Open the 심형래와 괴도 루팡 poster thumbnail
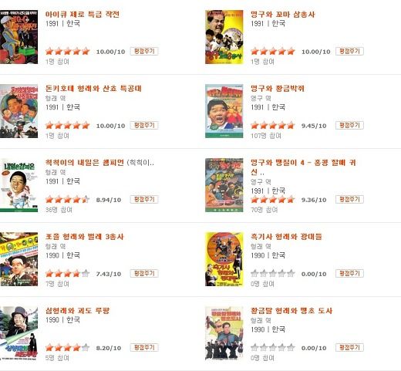Image resolution: width=401 pixels, height=371 pixels. 19,333
